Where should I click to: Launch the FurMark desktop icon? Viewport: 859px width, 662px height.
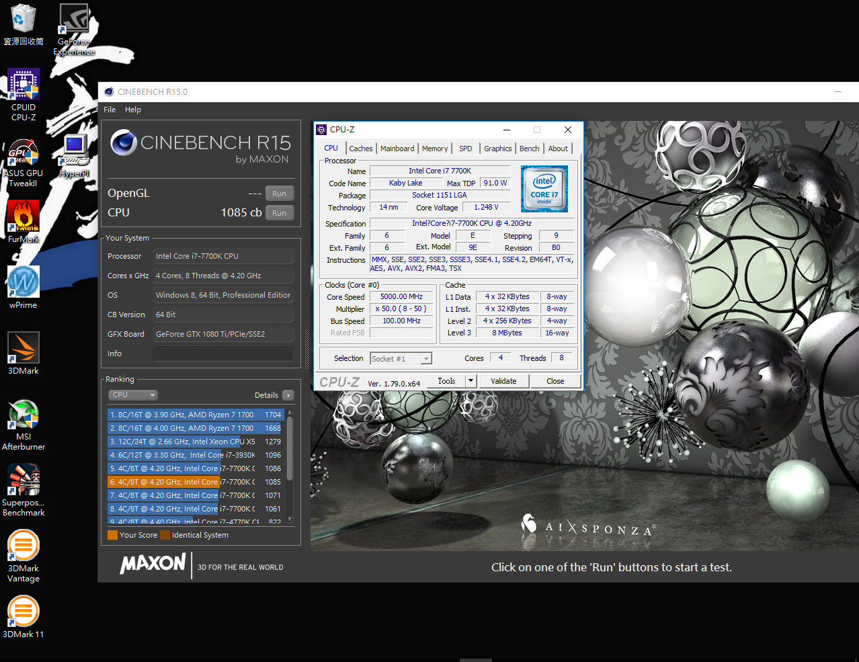(24, 221)
